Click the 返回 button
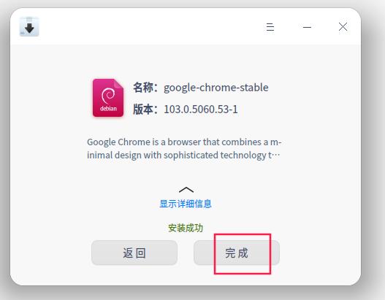Screen dimensions: 385x300 134,253
